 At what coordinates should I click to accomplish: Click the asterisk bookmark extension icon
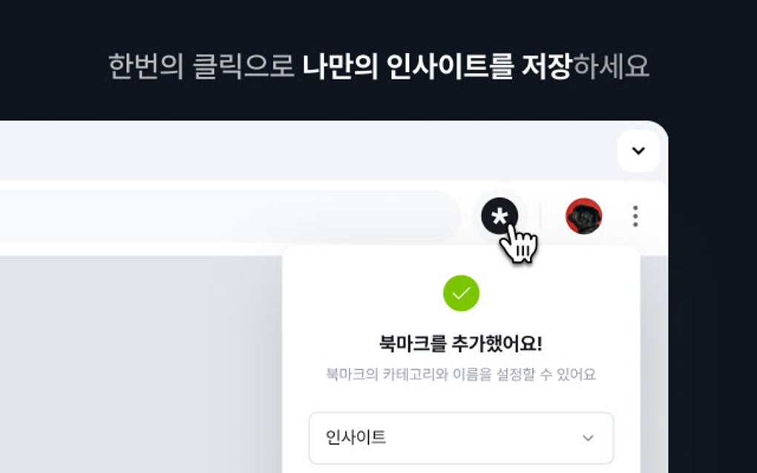coord(499,216)
